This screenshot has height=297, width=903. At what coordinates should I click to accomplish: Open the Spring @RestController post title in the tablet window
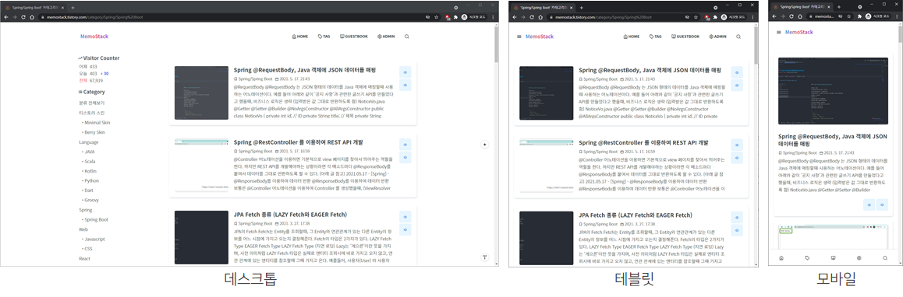(643, 142)
